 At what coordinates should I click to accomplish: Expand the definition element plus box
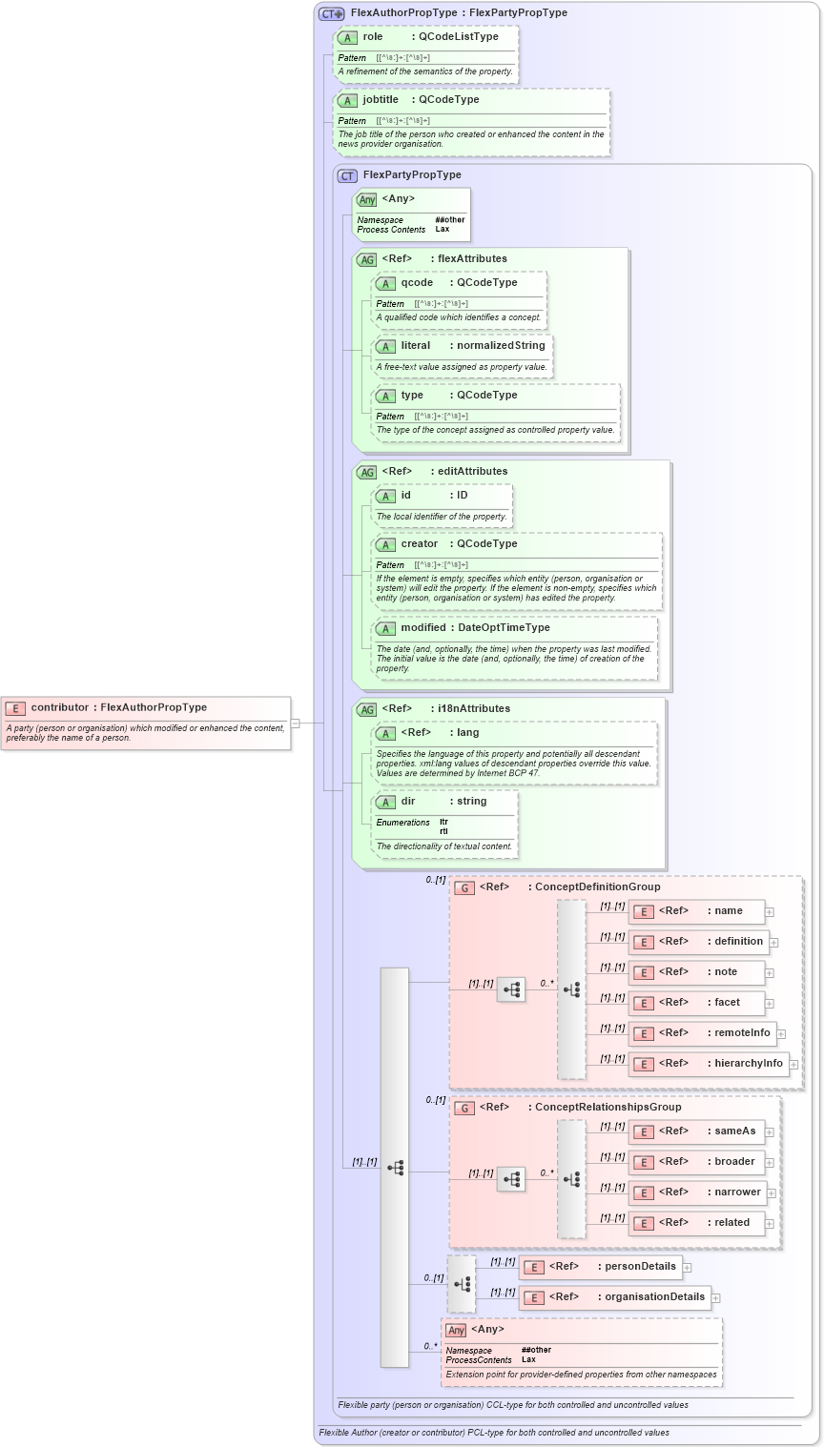774,943
